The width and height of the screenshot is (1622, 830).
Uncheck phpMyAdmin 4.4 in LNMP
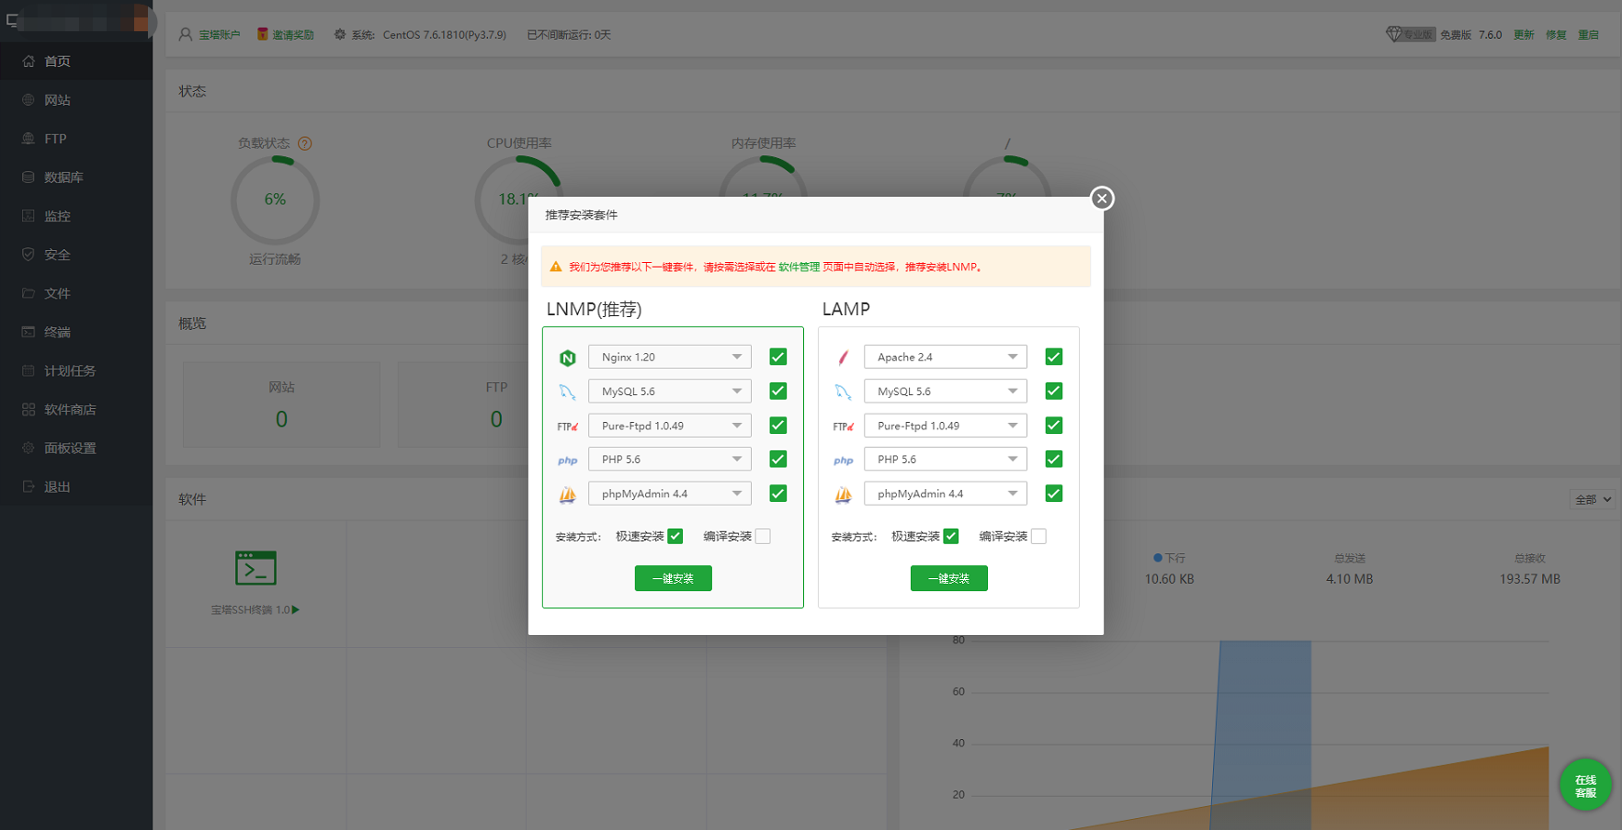(777, 494)
